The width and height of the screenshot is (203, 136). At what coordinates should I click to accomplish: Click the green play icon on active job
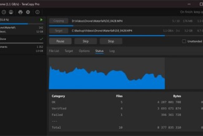41,20
